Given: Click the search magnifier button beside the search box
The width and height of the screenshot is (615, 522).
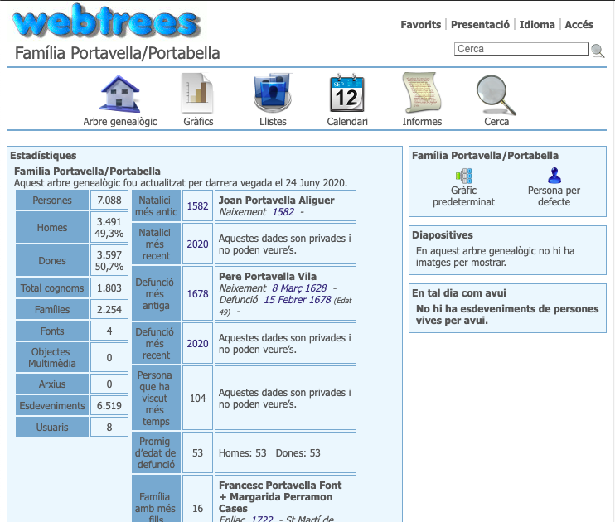Looking at the screenshot, I should [x=597, y=50].
